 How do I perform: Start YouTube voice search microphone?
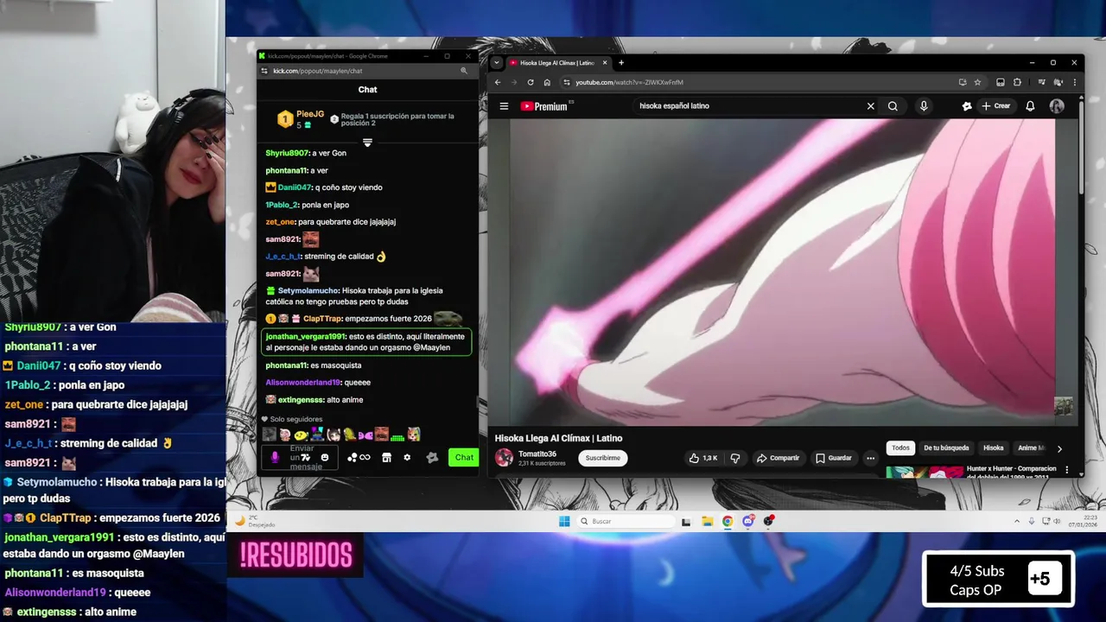point(924,106)
